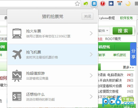
Task: Click the airplane icon for 抢飞机票
Action: tap(17, 55)
